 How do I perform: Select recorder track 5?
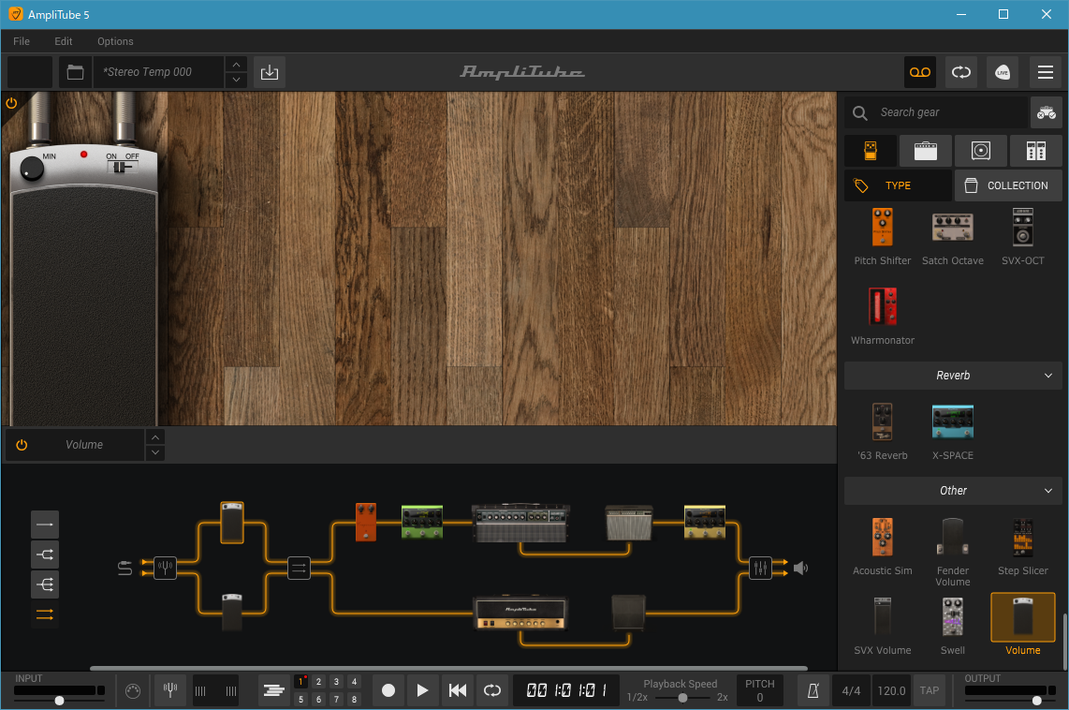pyautogui.click(x=300, y=699)
